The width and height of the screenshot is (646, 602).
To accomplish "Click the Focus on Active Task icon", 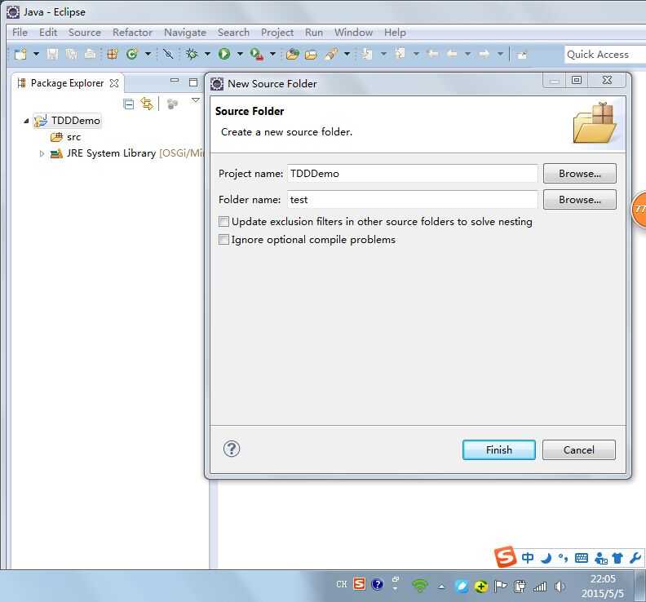I will (172, 104).
